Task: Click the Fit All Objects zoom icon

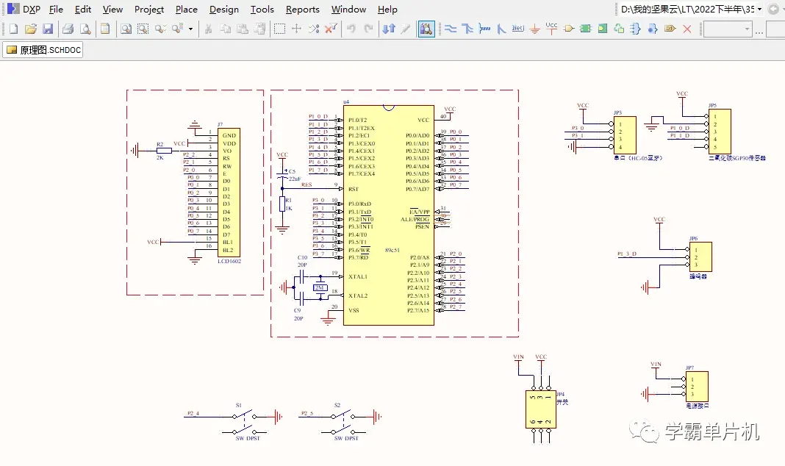Action: click(126, 29)
